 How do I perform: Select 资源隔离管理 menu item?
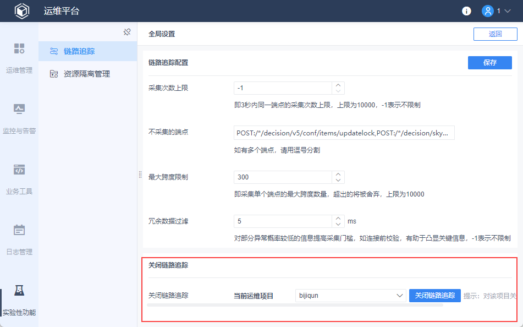point(88,74)
